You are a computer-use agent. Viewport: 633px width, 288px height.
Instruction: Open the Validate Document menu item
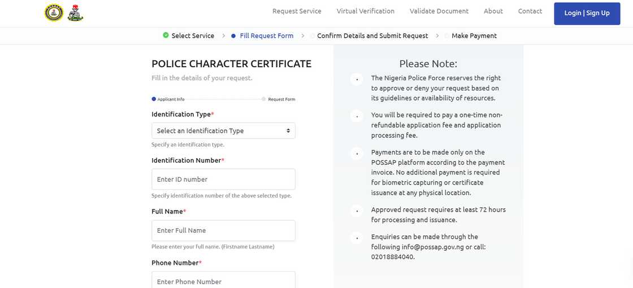[x=439, y=11]
